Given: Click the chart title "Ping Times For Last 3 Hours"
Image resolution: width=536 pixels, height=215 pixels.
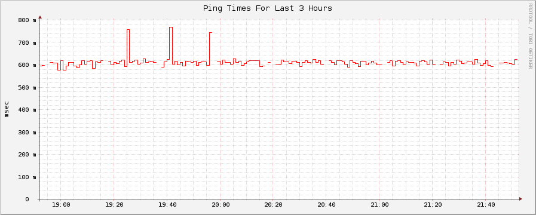Looking at the screenshot, I should pyautogui.click(x=267, y=8).
